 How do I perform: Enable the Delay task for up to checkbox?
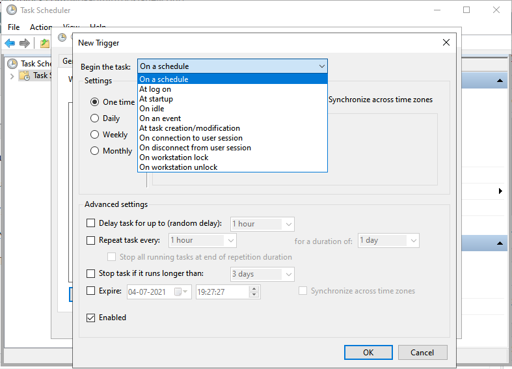[91, 223]
